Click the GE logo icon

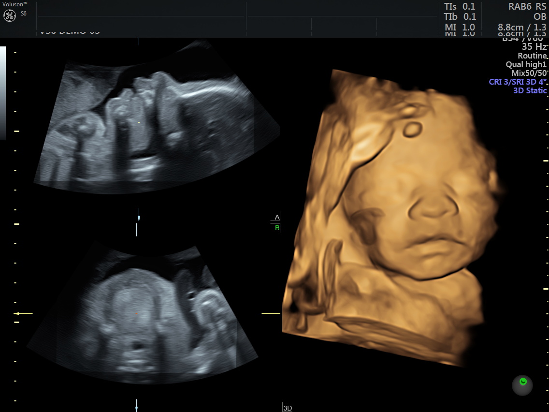[x=10, y=15]
